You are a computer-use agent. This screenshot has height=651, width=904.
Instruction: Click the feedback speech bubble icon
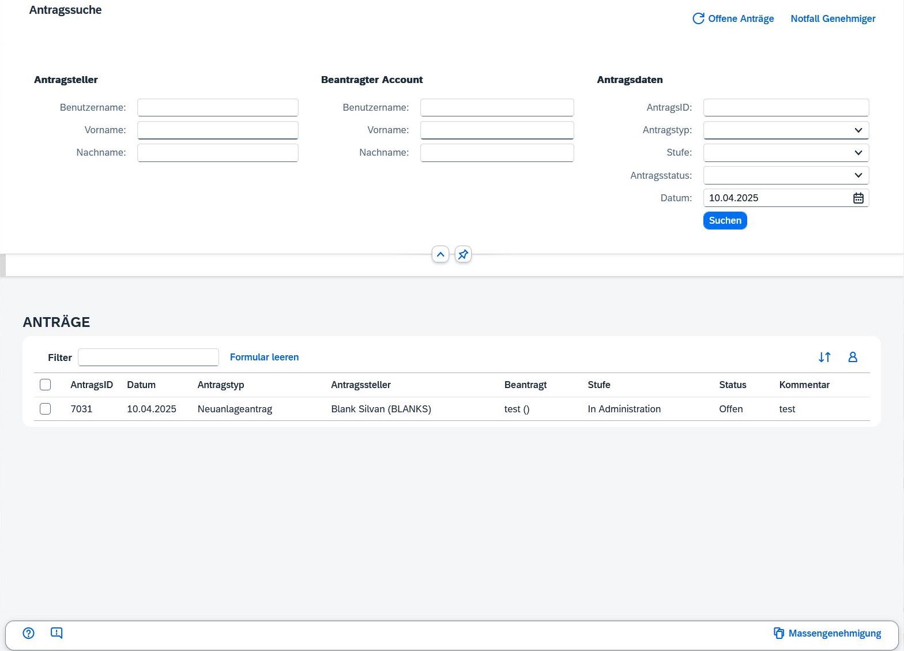coord(56,633)
